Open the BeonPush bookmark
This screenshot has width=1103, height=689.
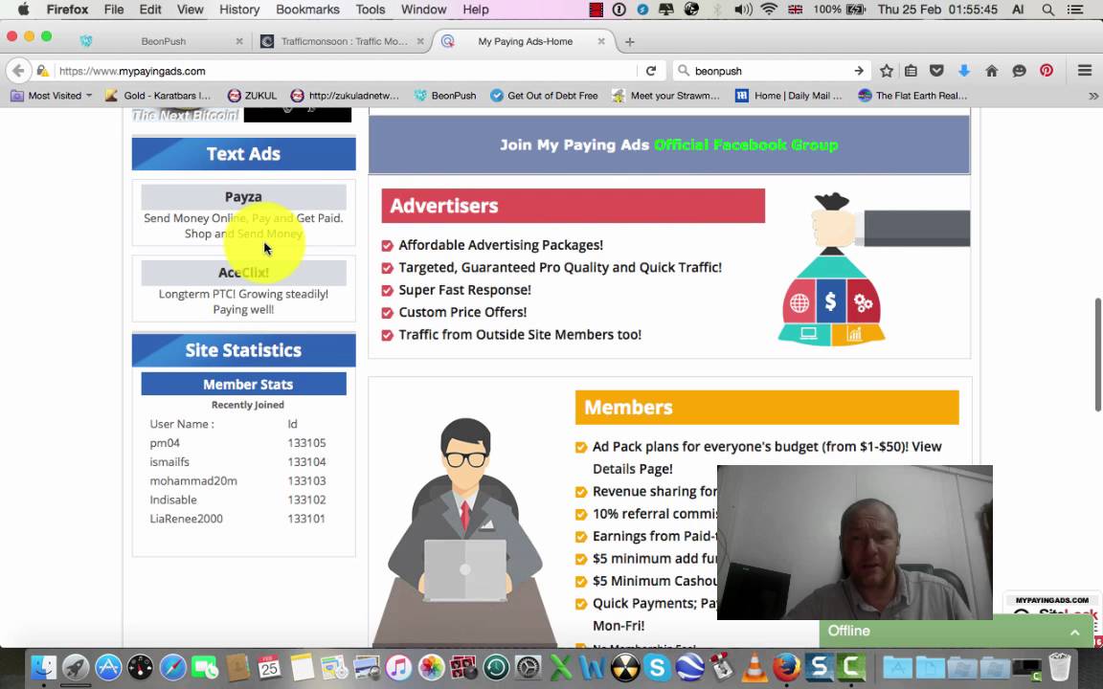click(445, 96)
